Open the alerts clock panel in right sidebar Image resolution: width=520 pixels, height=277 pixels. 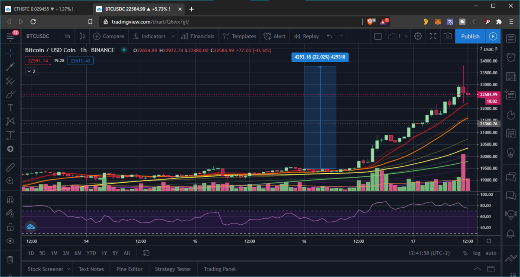coord(511,56)
